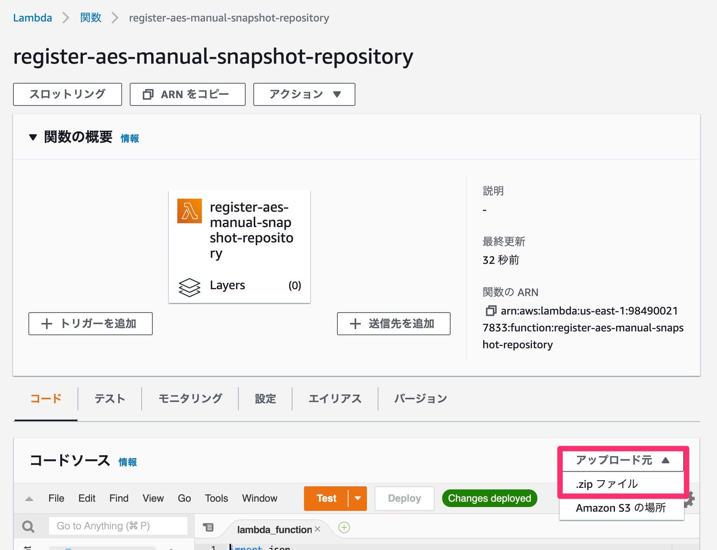Image resolution: width=717 pixels, height=550 pixels.
Task: Copy the function ARN with ARN をコピー
Action: (x=188, y=94)
